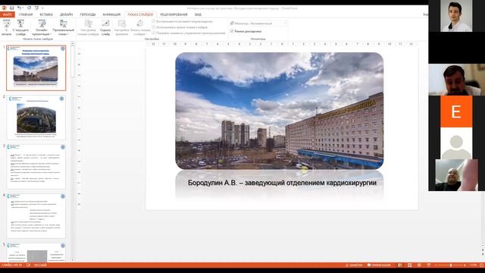
Task: Click the Скрыть слайд button
Action: pos(105,27)
